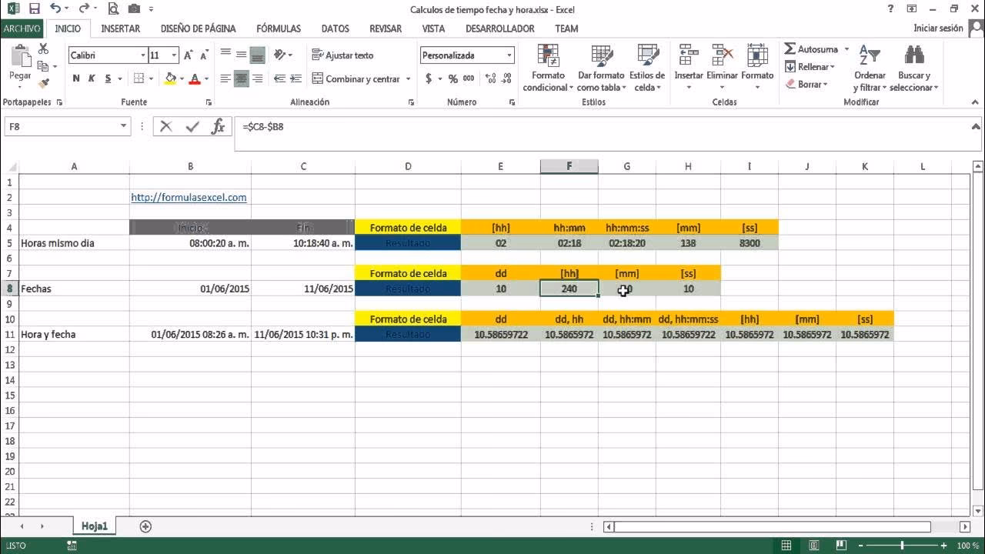Open the formulasexcel.com hyperlink
The height and width of the screenshot is (554, 985).
pyautogui.click(x=189, y=198)
